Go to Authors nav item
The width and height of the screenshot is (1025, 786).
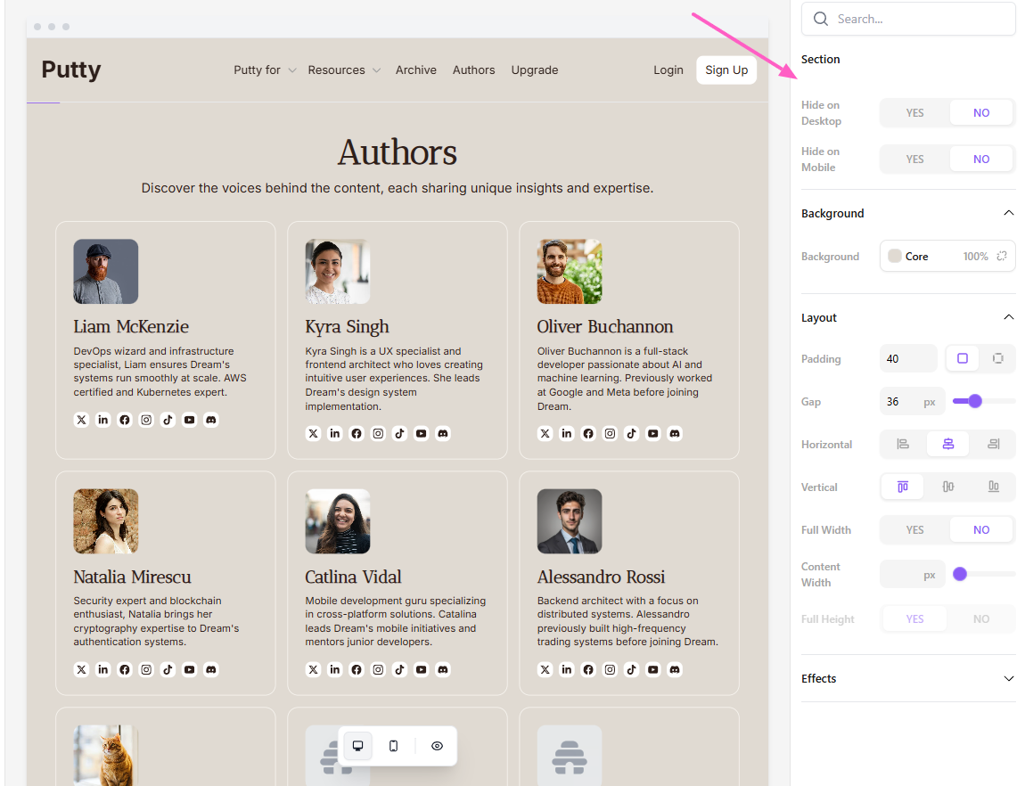tap(473, 70)
